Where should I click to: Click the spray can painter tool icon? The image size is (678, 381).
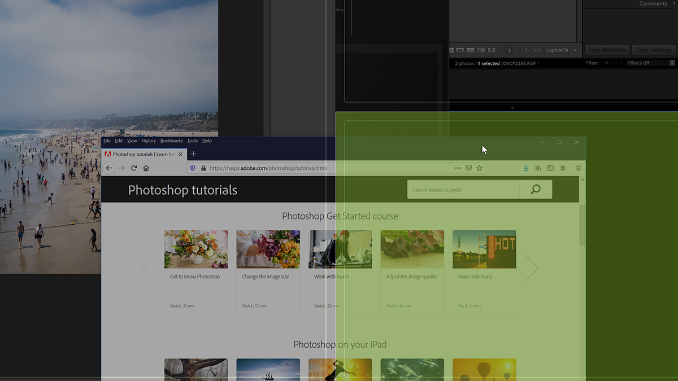click(x=510, y=50)
